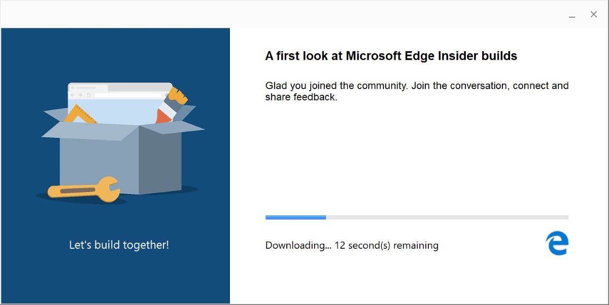This screenshot has height=305, width=609.
Task: Close the Edge Insider installer window
Action: (593, 15)
